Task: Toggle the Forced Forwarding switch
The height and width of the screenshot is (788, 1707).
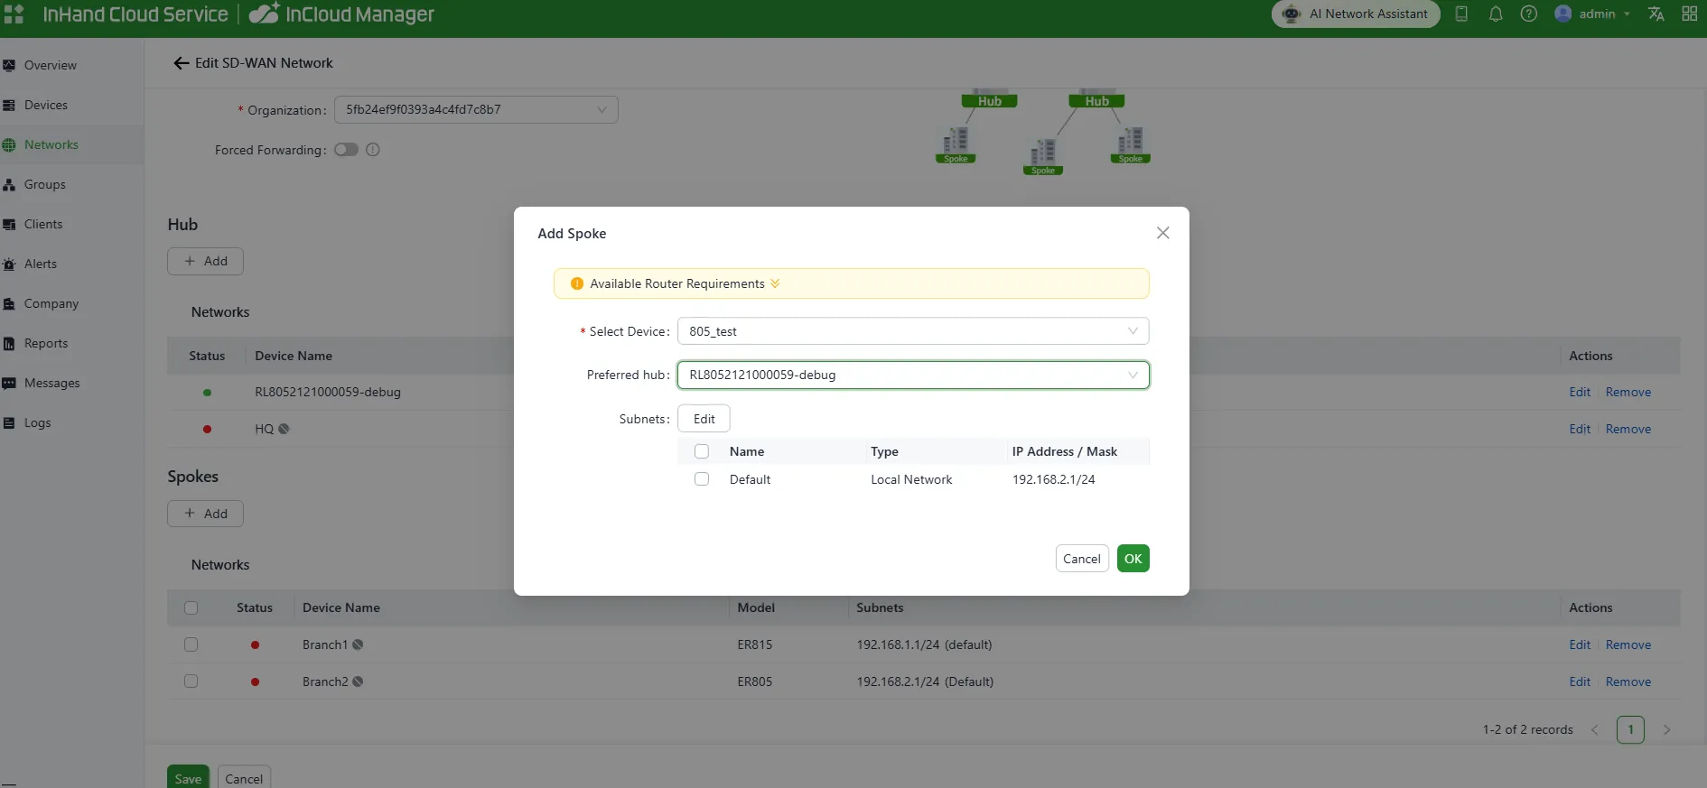Action: (x=346, y=150)
